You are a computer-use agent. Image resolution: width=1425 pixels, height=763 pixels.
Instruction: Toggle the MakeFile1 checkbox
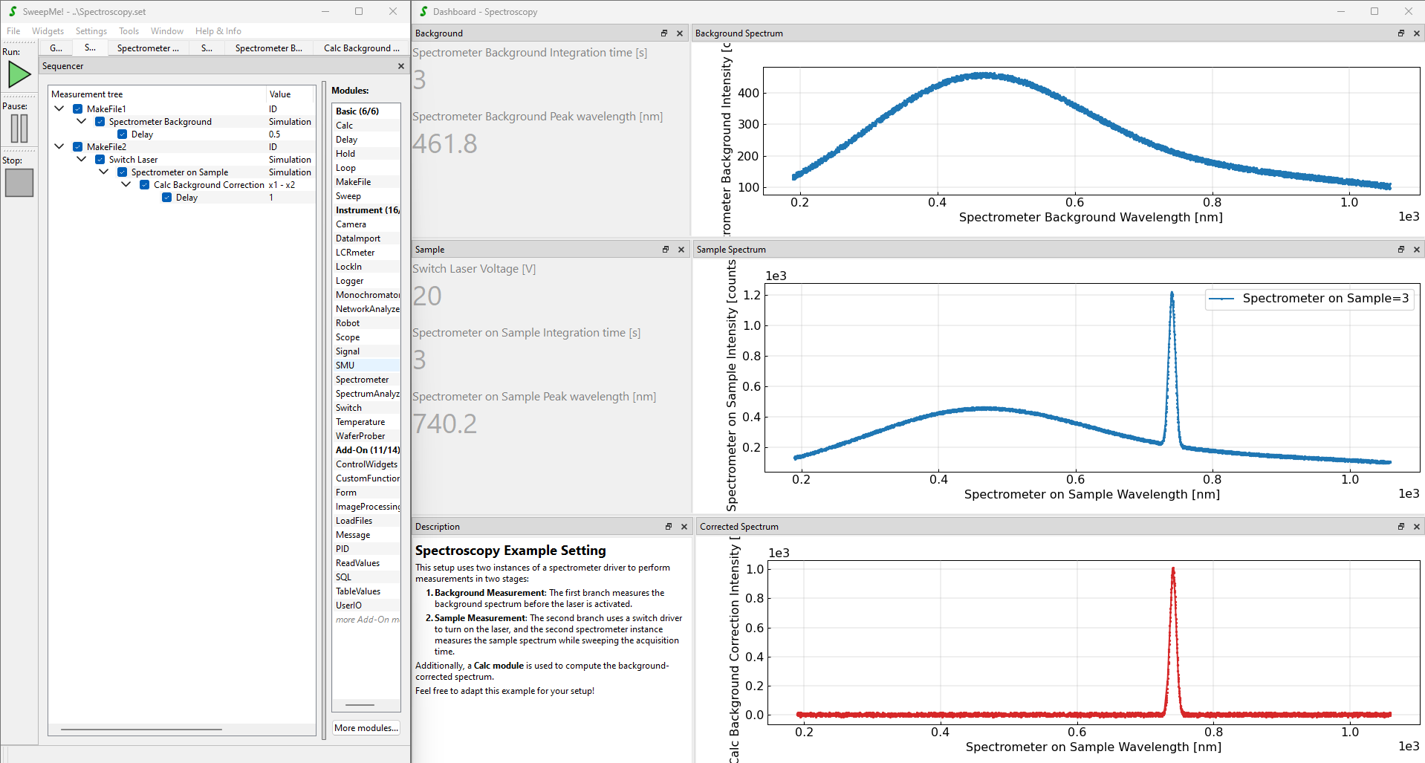pos(77,109)
